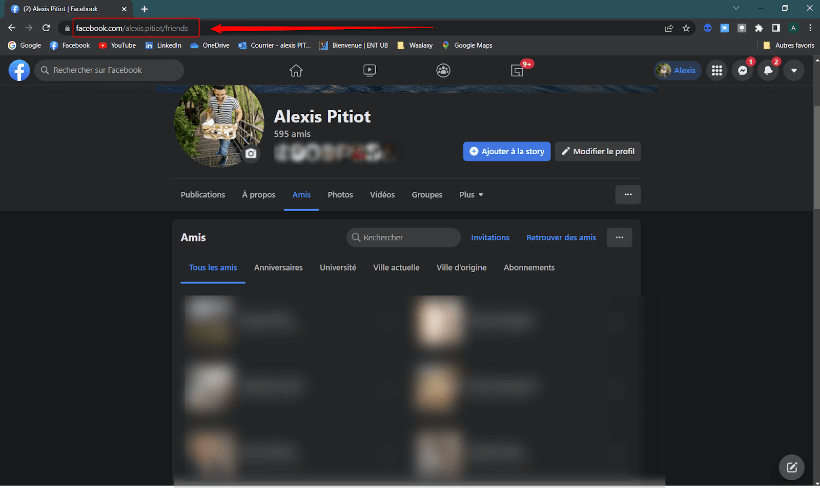Viewport: 820px width, 490px height.
Task: Open the Invitations link
Action: (490, 237)
